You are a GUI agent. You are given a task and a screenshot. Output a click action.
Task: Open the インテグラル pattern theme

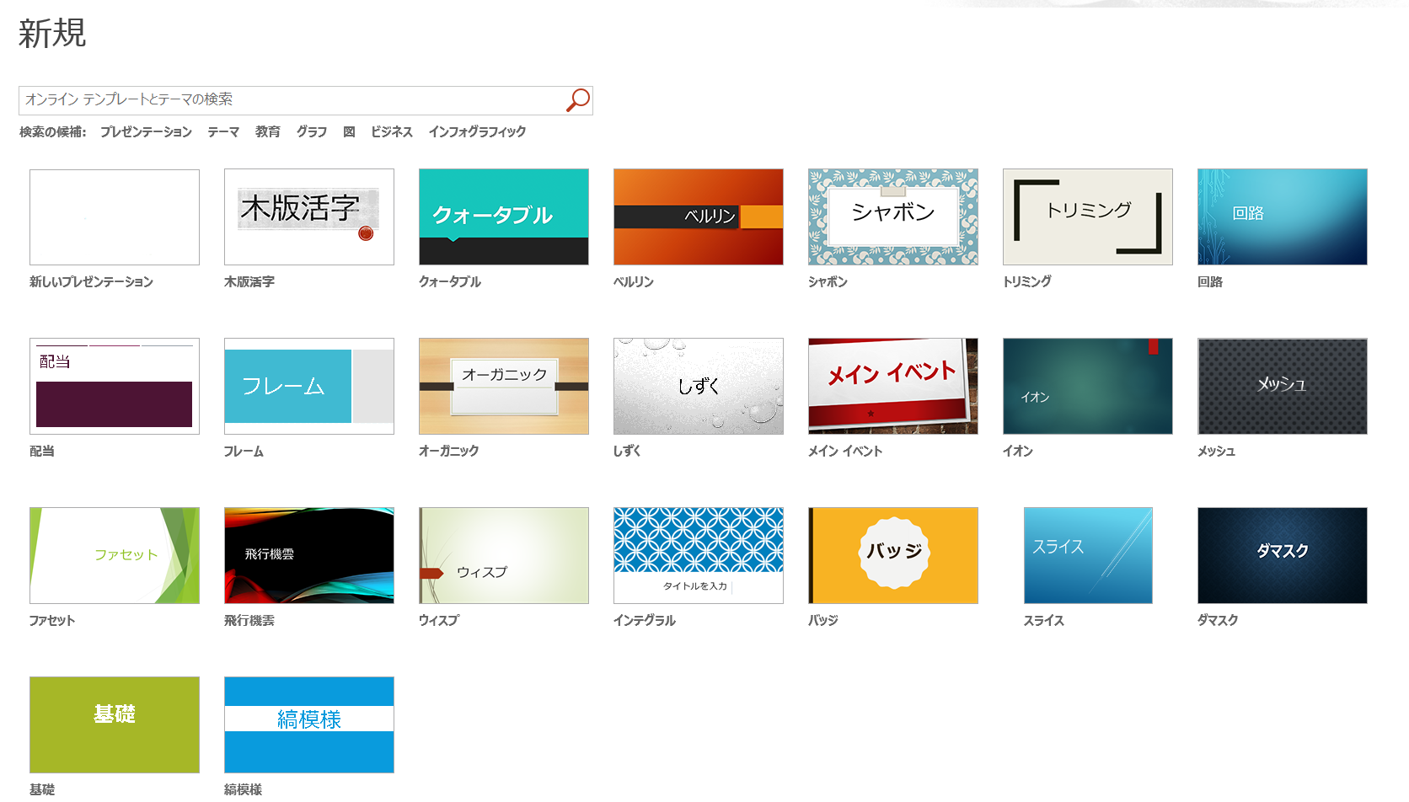click(699, 556)
